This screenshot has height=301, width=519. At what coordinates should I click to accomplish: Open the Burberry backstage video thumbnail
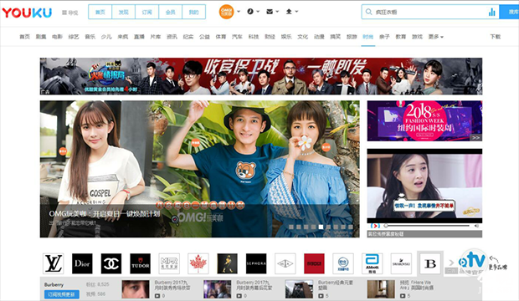point(217,288)
